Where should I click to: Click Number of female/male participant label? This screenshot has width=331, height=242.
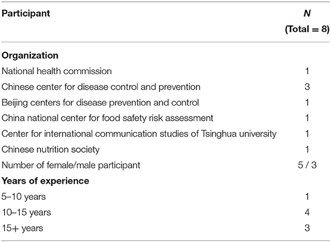(71, 165)
